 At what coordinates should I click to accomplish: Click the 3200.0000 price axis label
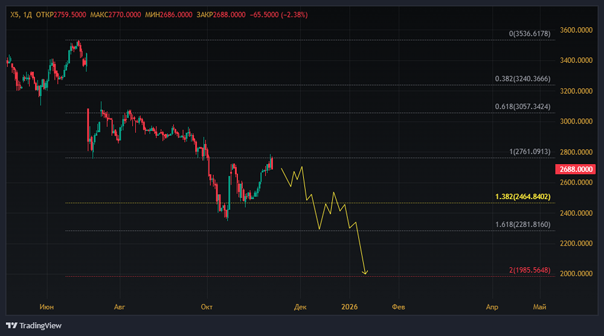pyautogui.click(x=576, y=91)
